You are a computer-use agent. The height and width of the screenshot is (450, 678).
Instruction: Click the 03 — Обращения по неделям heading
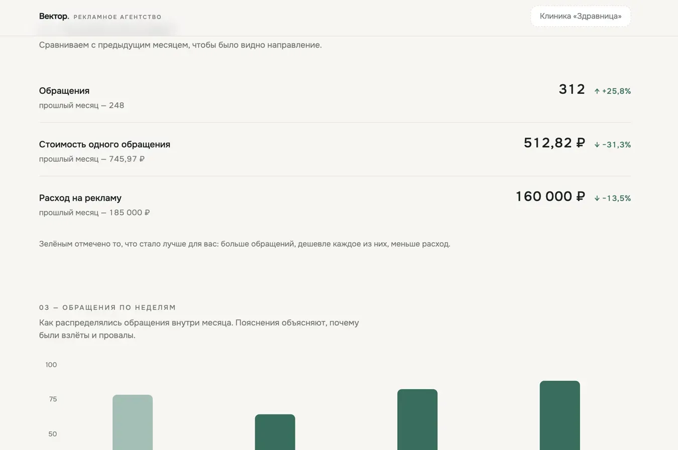pos(107,307)
